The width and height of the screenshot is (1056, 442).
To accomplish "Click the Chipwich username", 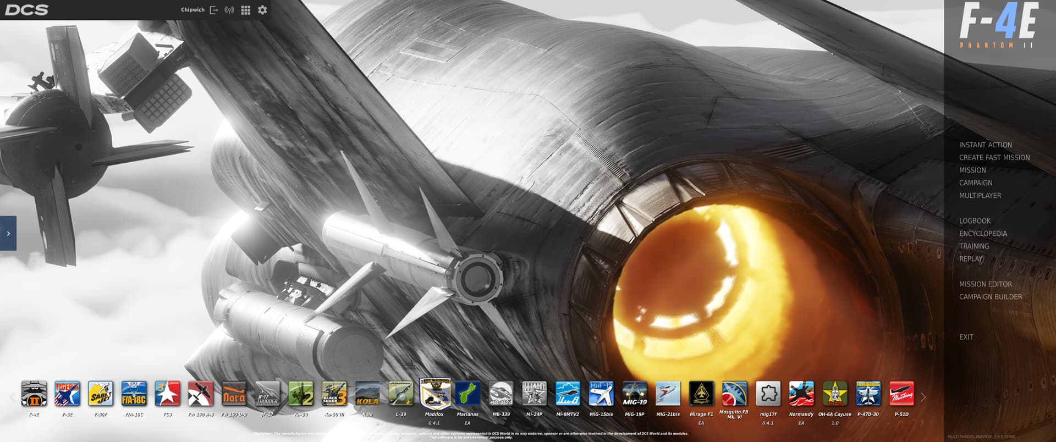I will point(193,10).
